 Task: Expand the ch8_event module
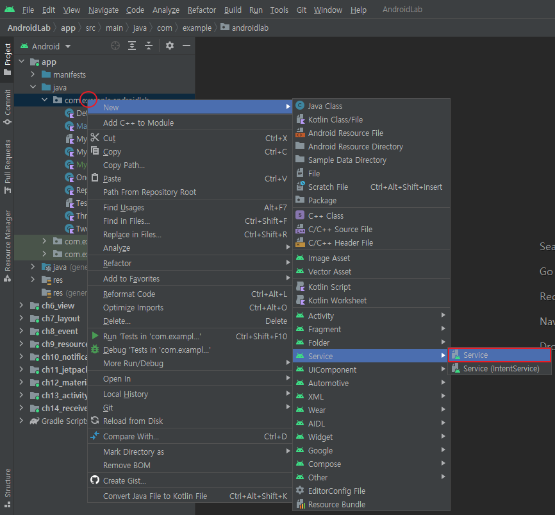point(22,331)
